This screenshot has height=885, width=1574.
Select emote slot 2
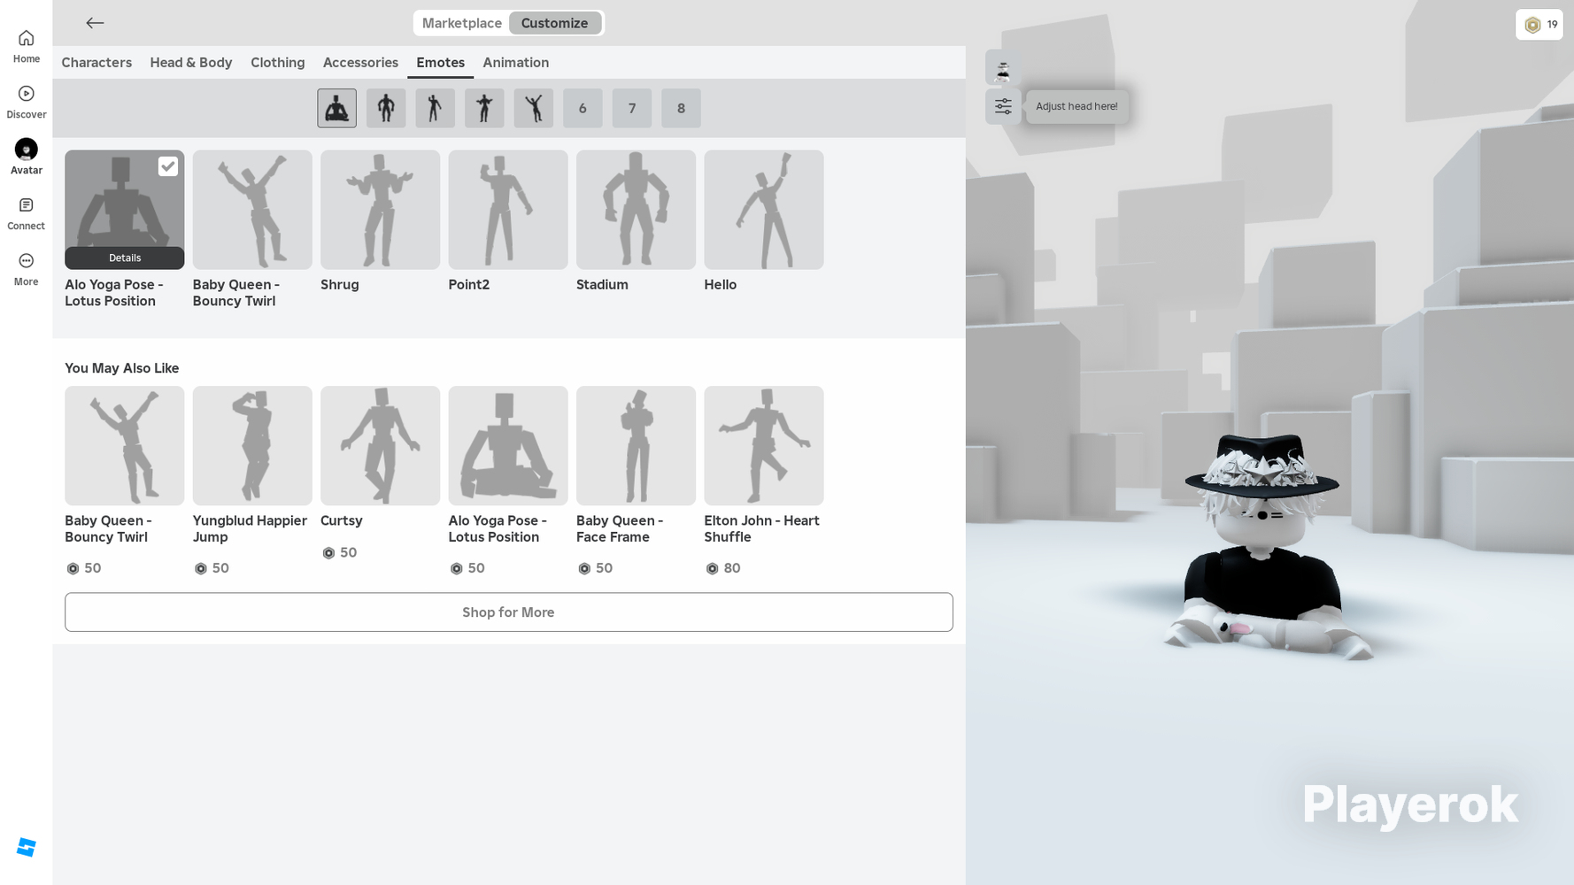click(386, 108)
